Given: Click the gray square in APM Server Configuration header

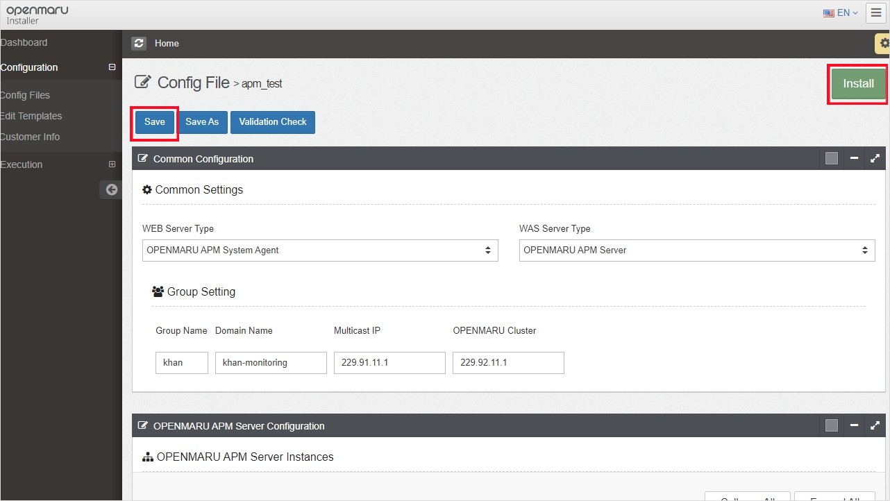Looking at the screenshot, I should [832, 425].
